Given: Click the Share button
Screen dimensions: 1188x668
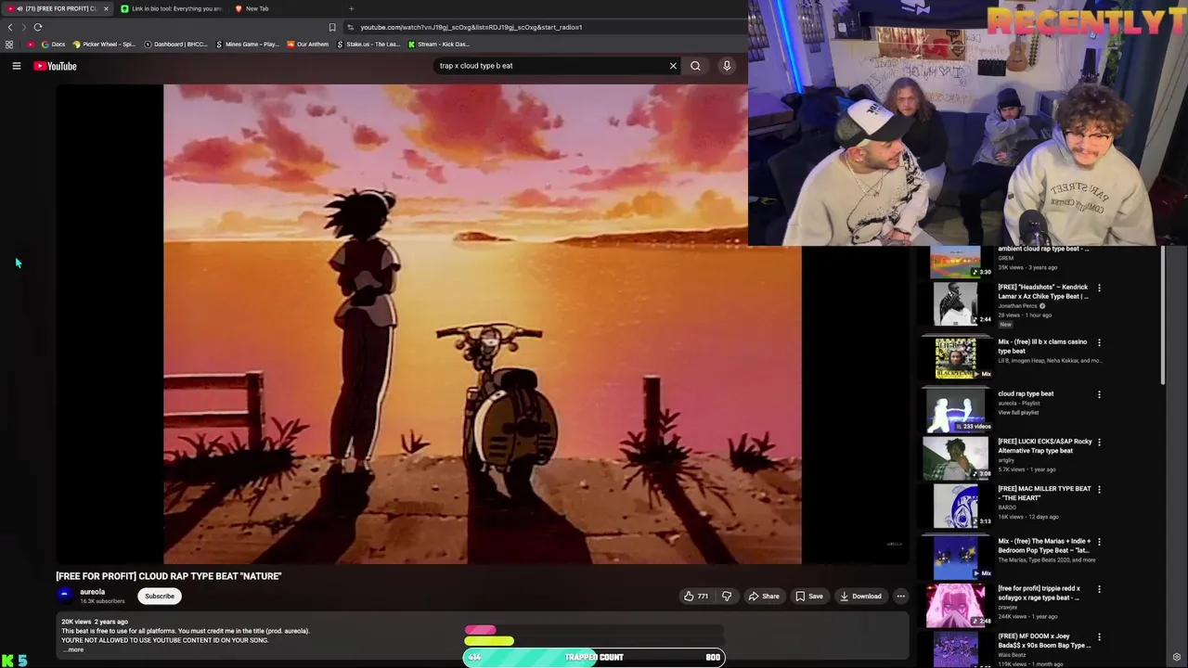Looking at the screenshot, I should (764, 596).
